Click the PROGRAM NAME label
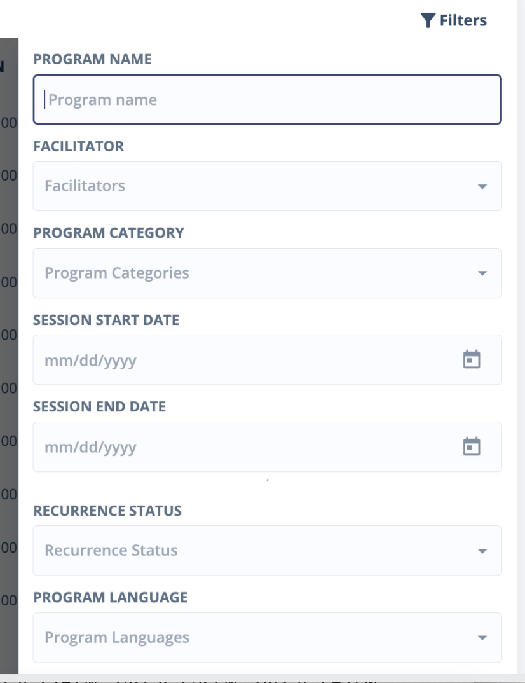Screen dimensions: 525x683 pos(92,60)
